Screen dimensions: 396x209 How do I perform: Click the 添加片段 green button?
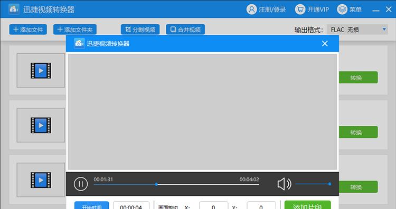[x=308, y=205]
